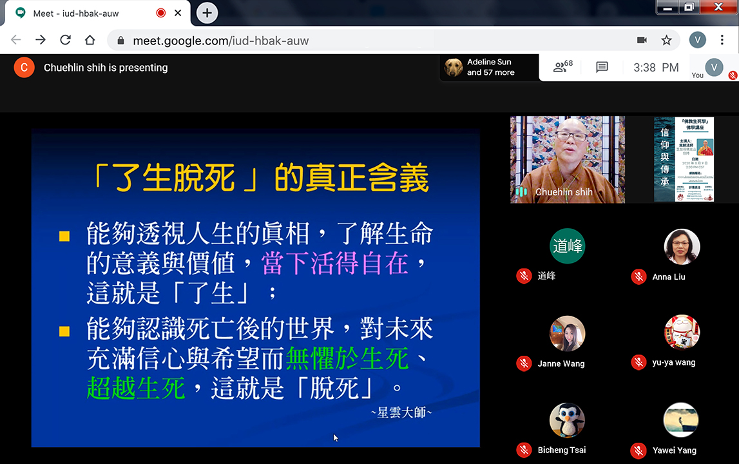The image size is (739, 464).
Task: Click muted mic icon for Bicheng Tsai
Action: pyautogui.click(x=524, y=450)
